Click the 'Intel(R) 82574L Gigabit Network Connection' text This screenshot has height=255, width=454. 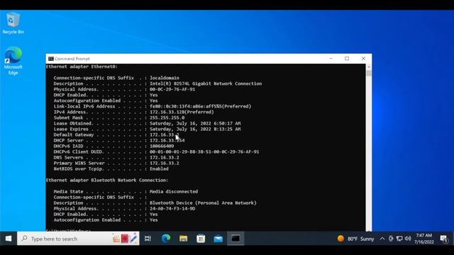point(206,84)
